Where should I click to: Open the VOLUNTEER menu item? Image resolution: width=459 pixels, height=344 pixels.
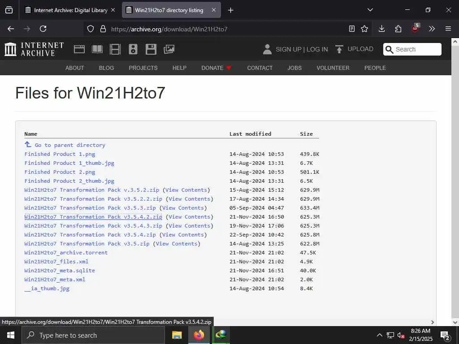(x=333, y=68)
